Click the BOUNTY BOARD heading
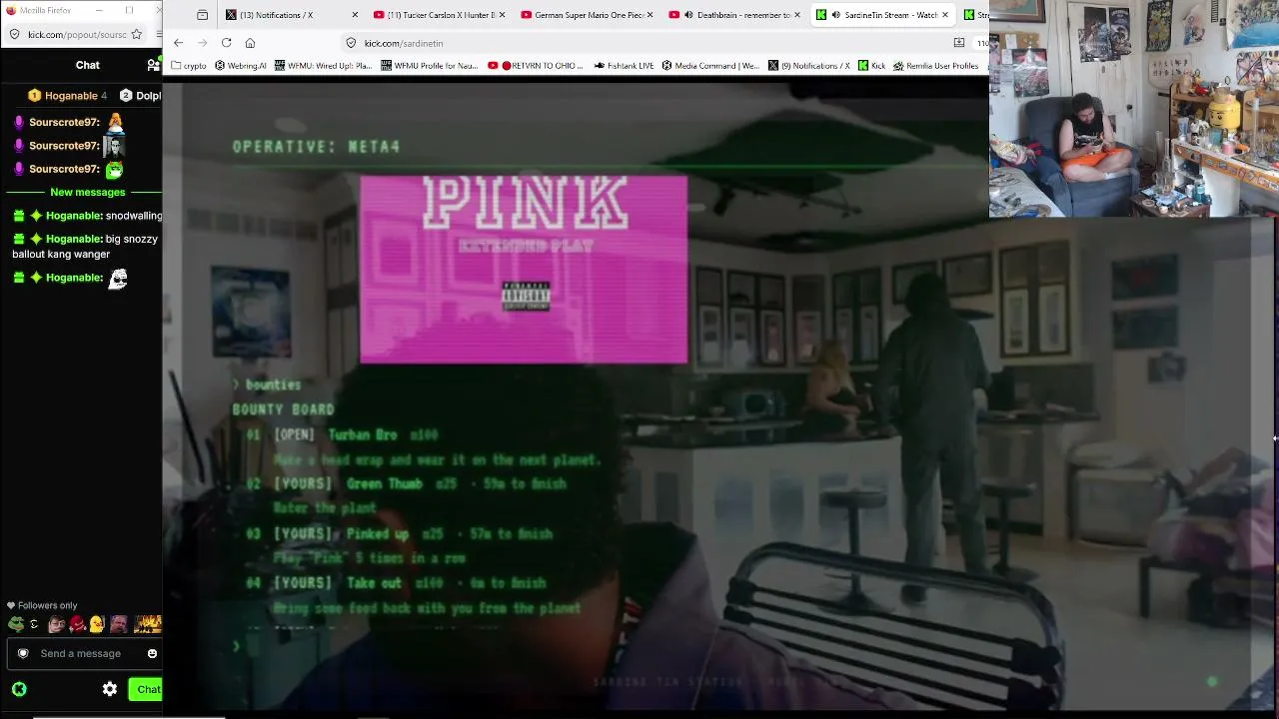 (x=283, y=409)
